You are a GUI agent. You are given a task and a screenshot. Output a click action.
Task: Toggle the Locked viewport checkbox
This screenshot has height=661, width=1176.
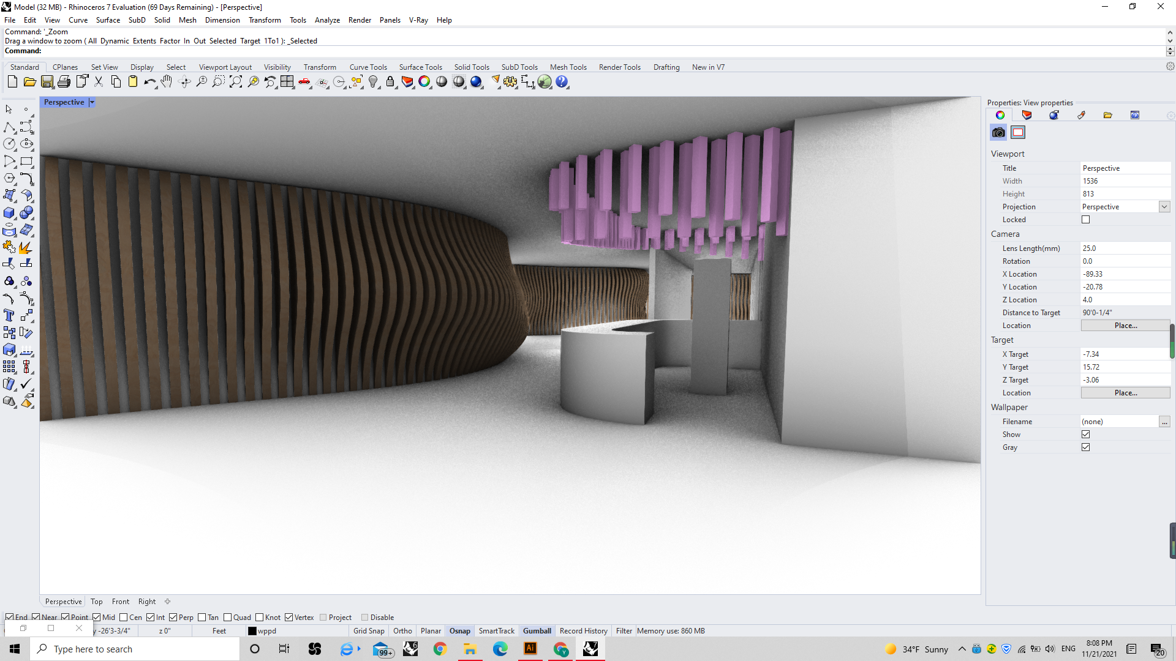coord(1086,220)
